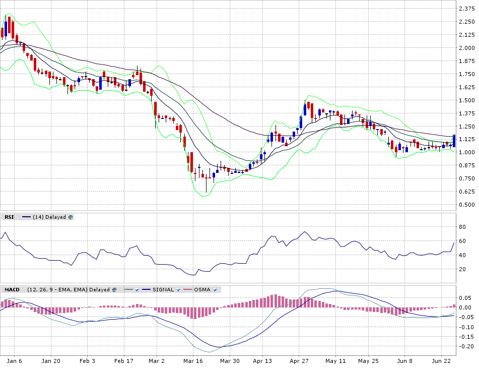
Task: Click the OSMA legend label
Action: tap(202, 290)
